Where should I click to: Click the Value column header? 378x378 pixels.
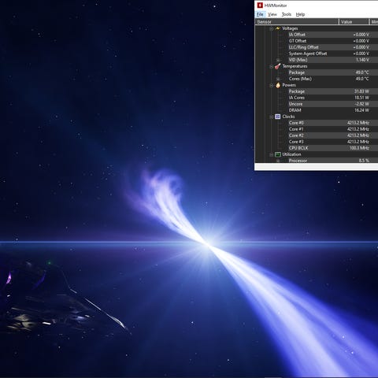[354, 22]
